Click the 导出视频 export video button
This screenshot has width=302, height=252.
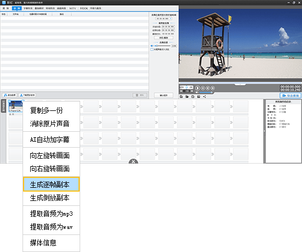(290, 96)
